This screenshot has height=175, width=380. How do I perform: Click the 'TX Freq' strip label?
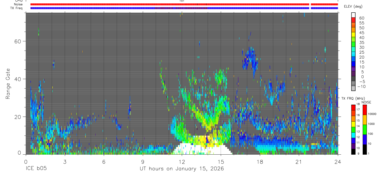(x=16, y=8)
